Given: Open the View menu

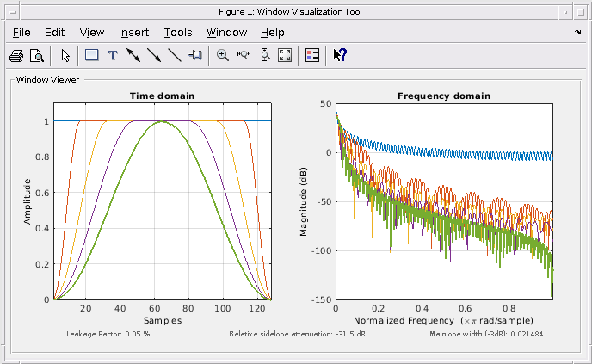Looking at the screenshot, I should (x=92, y=33).
